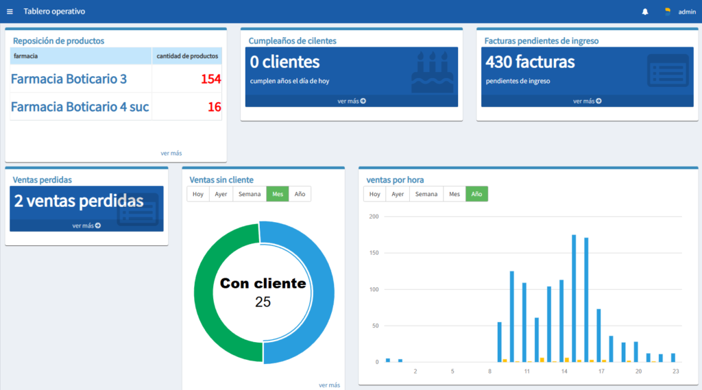
Task: Switch ventas por hora to Mes
Action: 454,194
